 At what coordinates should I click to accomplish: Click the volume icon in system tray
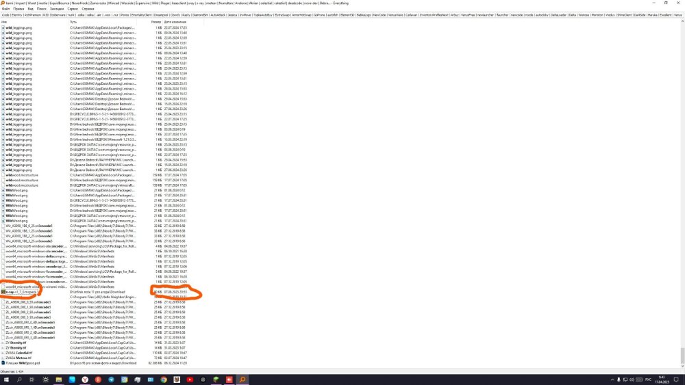tap(632, 380)
